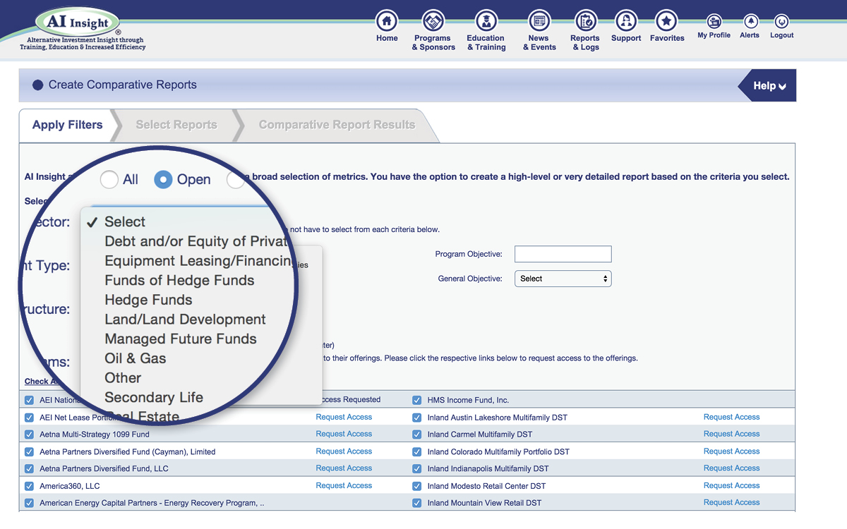The height and width of the screenshot is (529, 847).
Task: Request access for Inland Modesto Retail Center
Action: point(732,486)
